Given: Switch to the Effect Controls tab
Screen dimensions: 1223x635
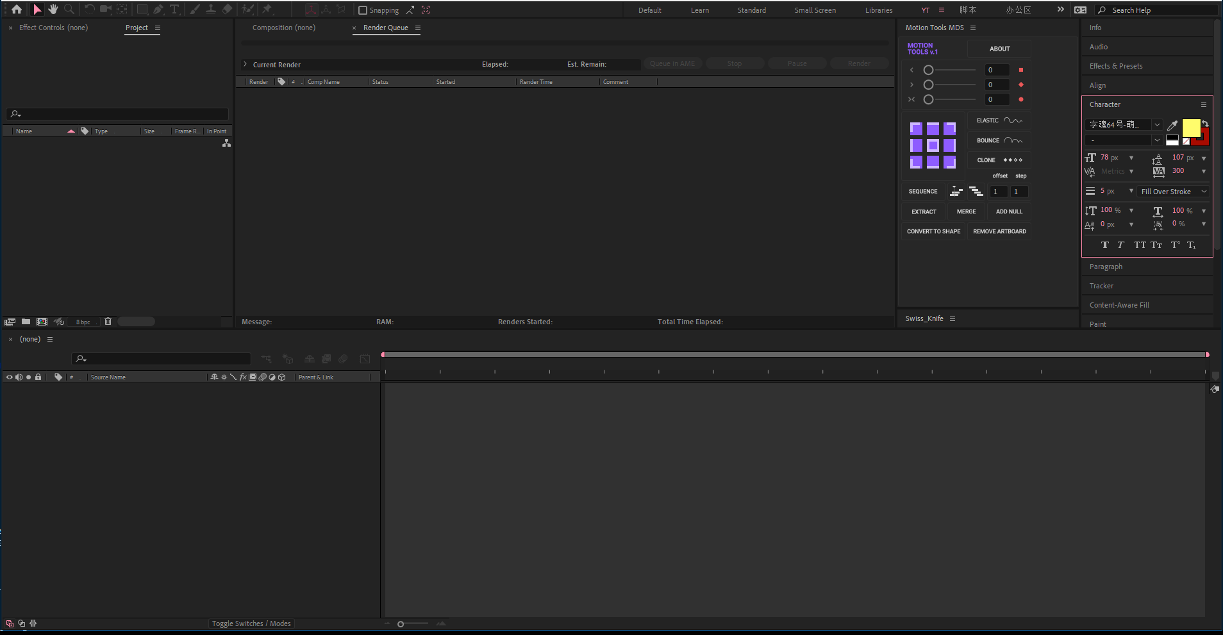Looking at the screenshot, I should (53, 28).
